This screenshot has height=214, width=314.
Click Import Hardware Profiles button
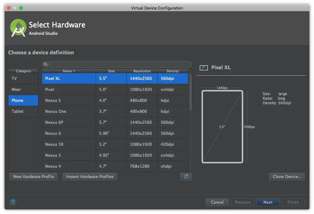(x=90, y=177)
